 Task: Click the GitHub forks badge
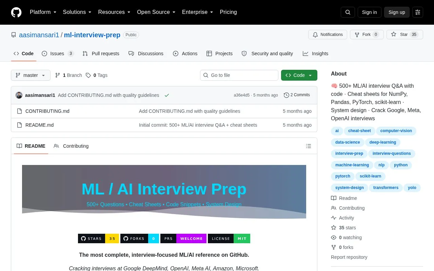(x=140, y=238)
